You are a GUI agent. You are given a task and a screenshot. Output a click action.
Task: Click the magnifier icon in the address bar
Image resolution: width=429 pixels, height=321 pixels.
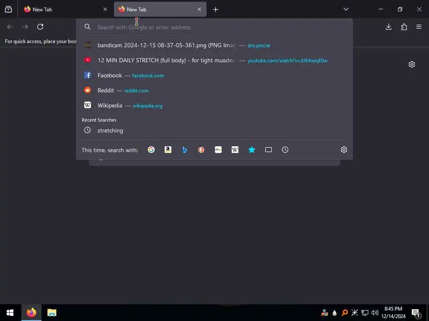coord(88,27)
